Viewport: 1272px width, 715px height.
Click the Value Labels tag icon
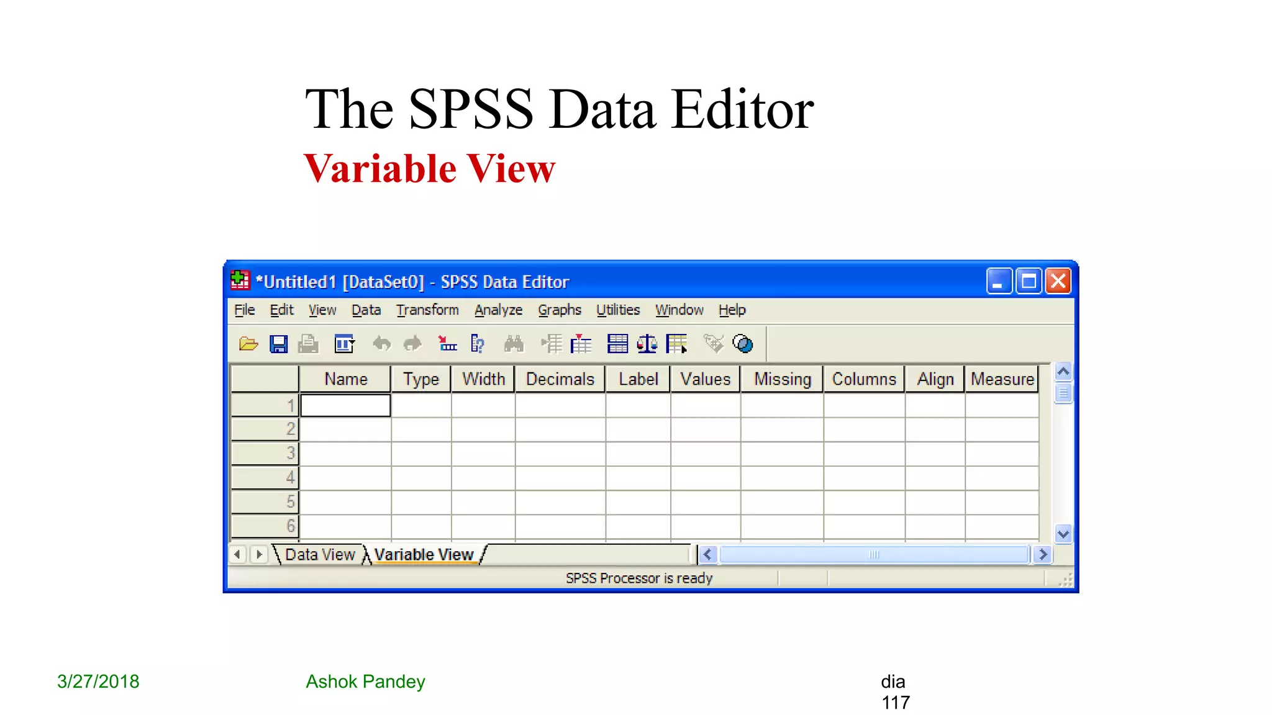click(714, 344)
